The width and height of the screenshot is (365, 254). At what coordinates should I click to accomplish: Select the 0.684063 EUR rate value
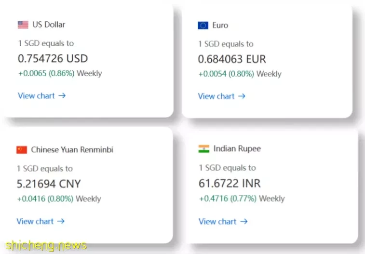point(232,59)
